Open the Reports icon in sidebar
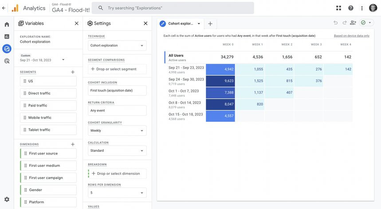 tap(7, 36)
